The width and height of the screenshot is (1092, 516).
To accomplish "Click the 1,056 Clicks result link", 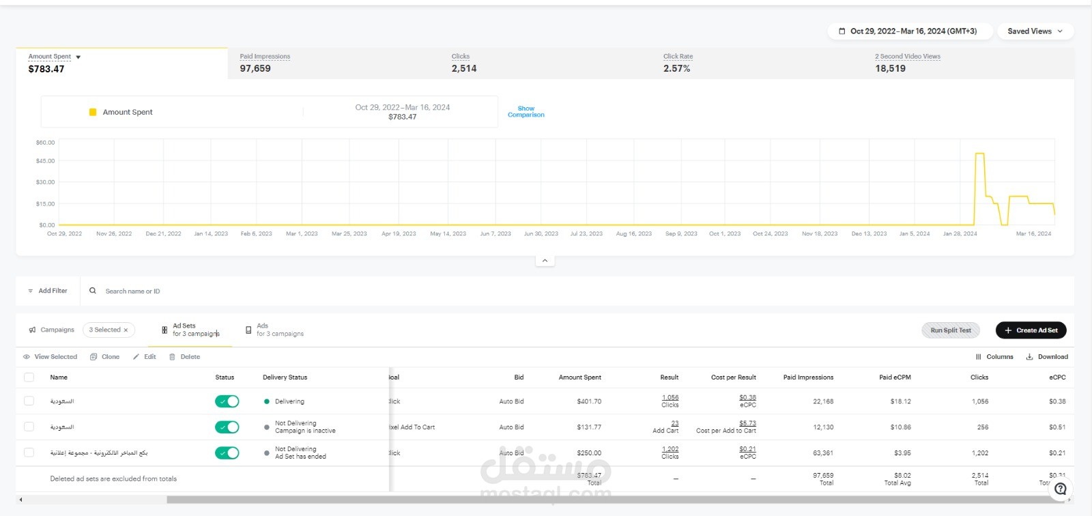I will click(670, 397).
